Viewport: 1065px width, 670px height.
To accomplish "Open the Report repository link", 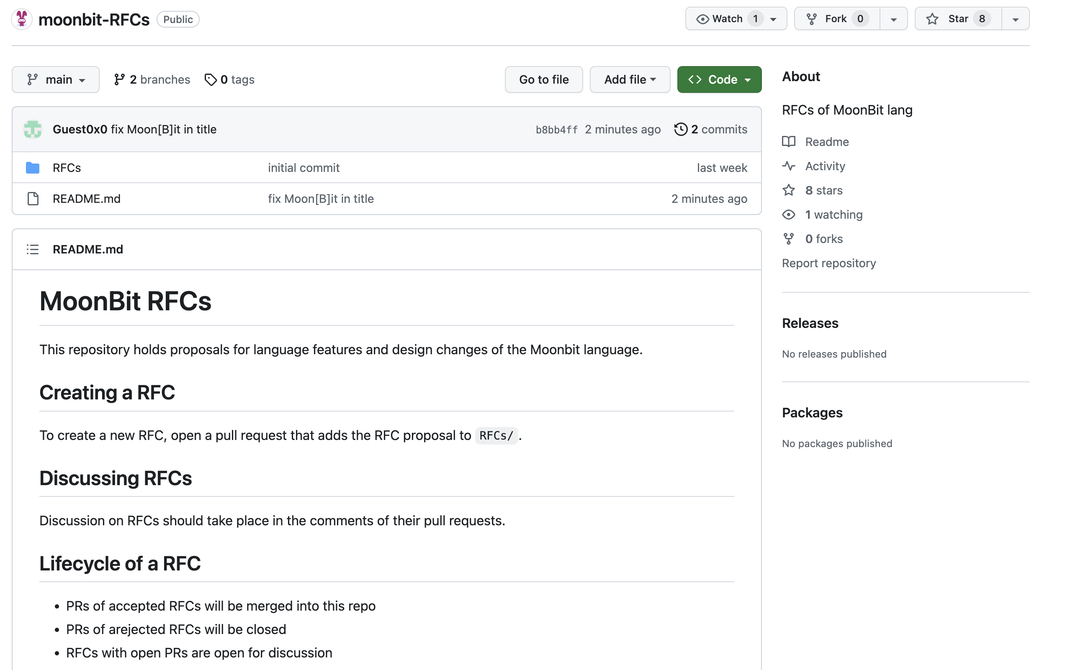I will [828, 263].
